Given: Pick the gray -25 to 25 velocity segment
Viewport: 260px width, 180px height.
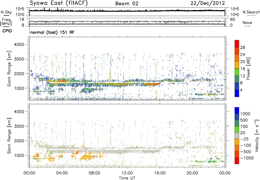Looking at the screenshot, I should click(237, 135).
